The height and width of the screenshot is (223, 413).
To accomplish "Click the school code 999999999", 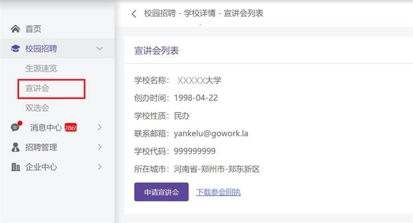I will 195,151.
